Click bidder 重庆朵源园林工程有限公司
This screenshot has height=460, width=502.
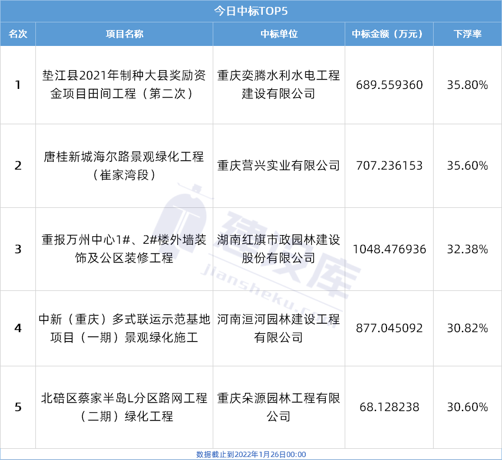click(279, 407)
